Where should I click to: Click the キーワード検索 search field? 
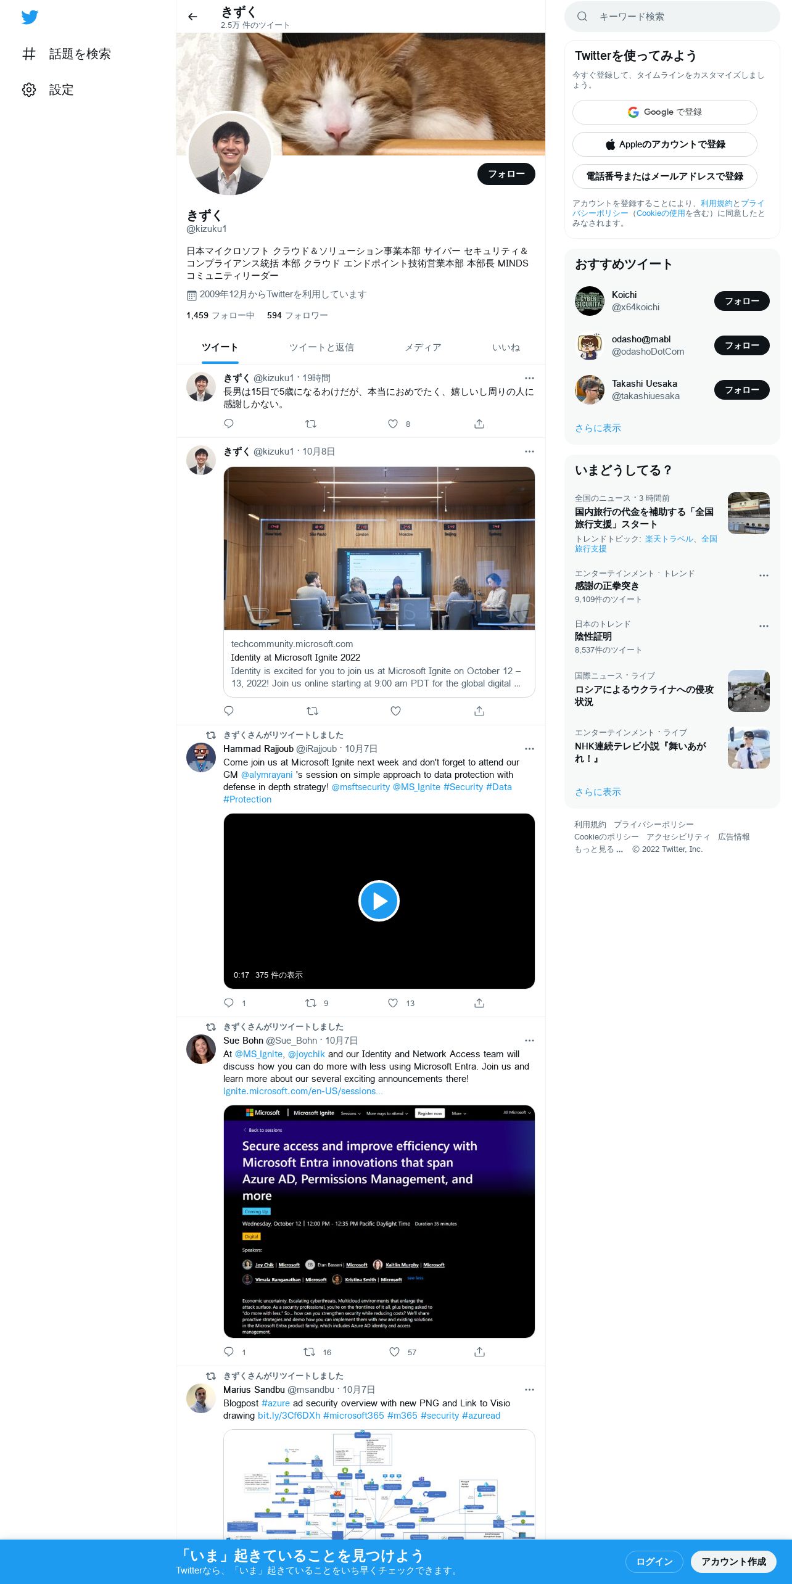click(x=672, y=17)
